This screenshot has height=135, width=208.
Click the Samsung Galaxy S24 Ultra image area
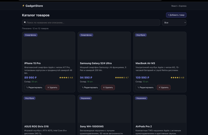tap(104, 46)
